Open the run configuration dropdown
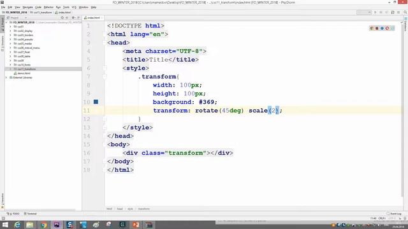The height and width of the screenshot is (229, 408). tap(364, 12)
